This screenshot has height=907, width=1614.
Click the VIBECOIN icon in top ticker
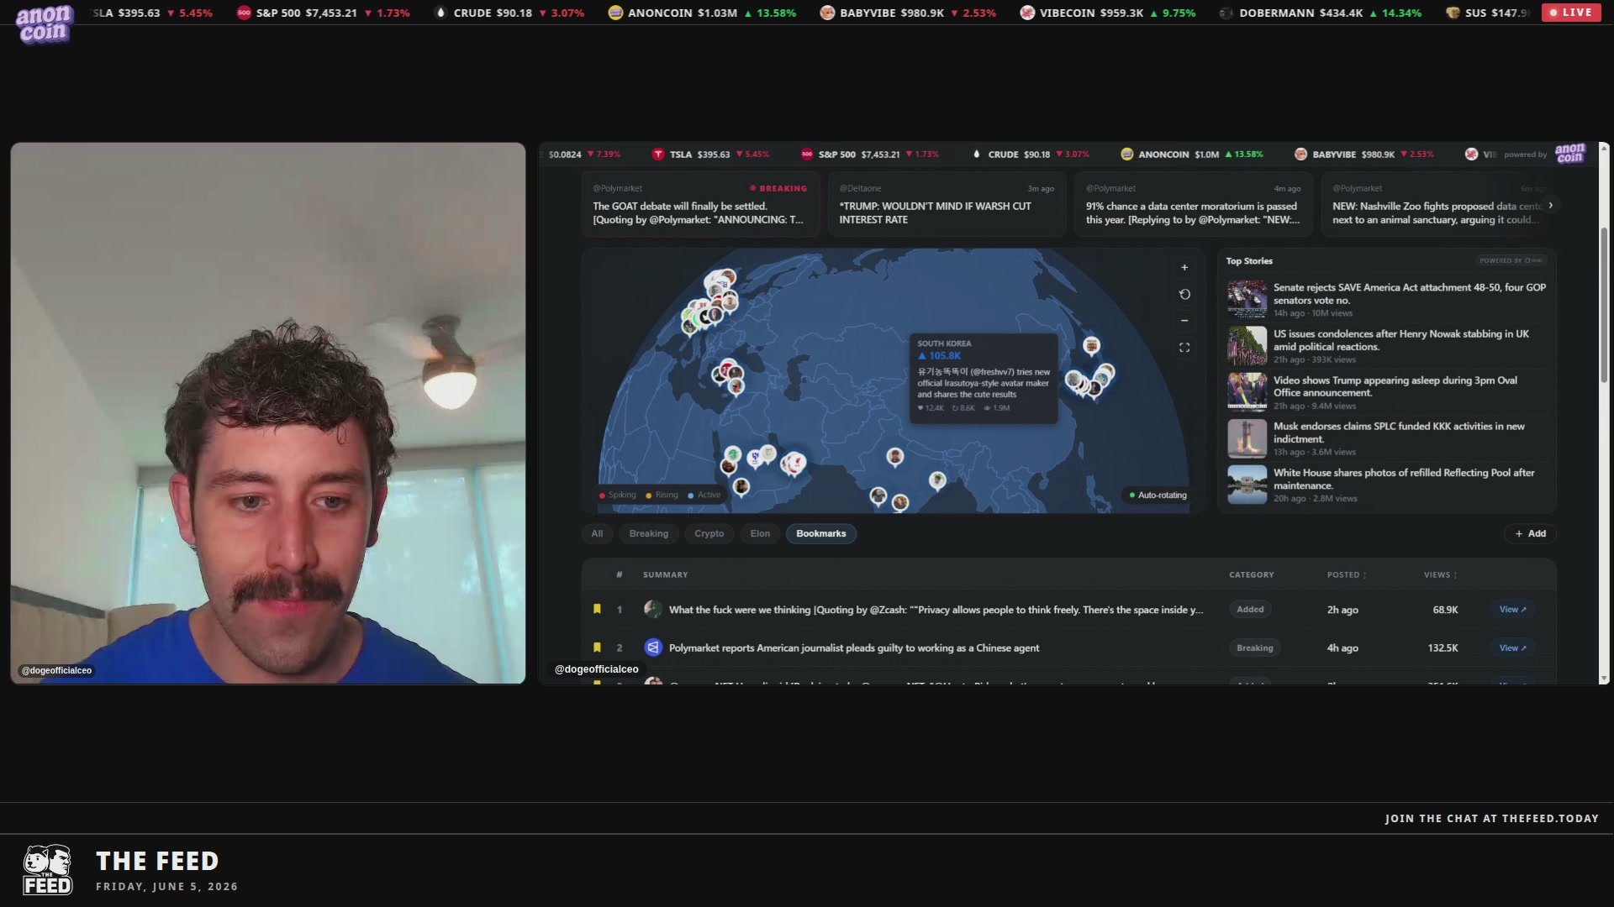pos(1027,13)
